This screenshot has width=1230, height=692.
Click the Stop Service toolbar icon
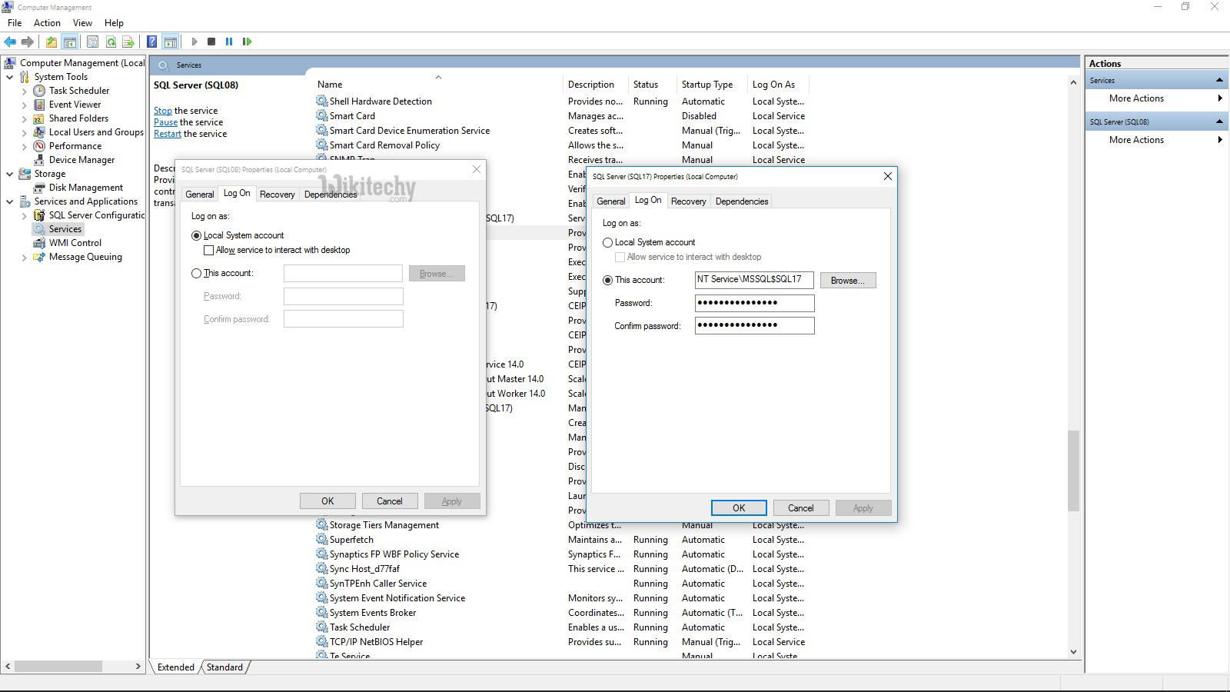point(211,42)
